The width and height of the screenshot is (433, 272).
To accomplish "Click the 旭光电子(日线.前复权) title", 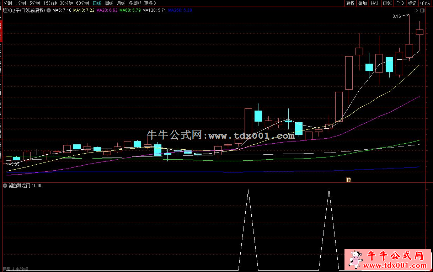I will point(24,10).
